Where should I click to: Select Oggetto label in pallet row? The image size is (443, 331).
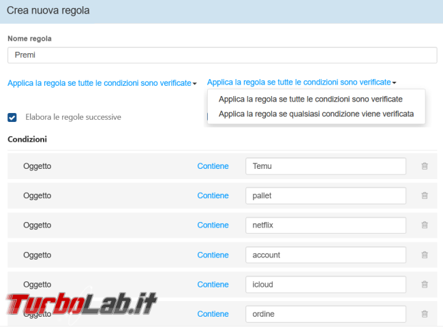(37, 195)
